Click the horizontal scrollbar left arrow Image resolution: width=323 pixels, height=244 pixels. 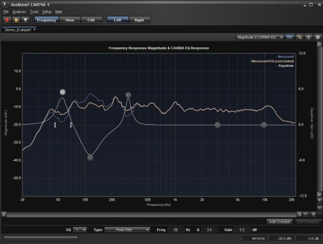point(4,214)
